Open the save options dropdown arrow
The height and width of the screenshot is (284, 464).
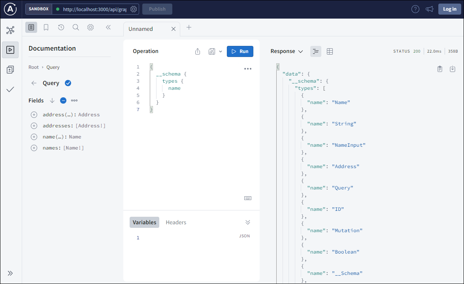coord(221,51)
